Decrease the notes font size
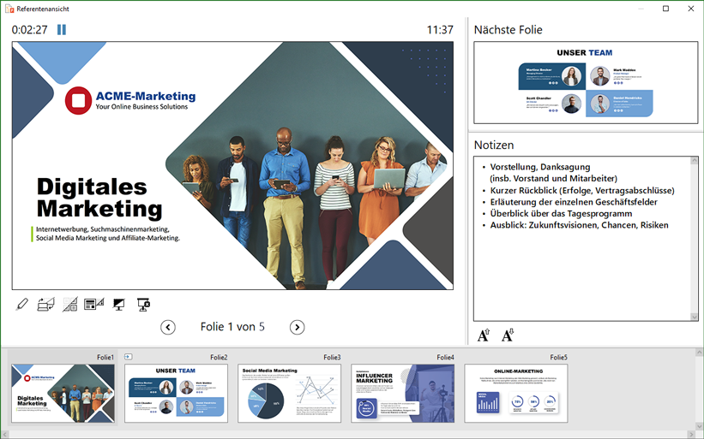The height and width of the screenshot is (439, 704). click(x=508, y=335)
